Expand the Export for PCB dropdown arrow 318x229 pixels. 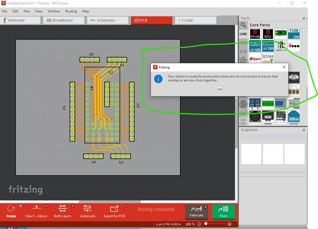tap(126, 206)
